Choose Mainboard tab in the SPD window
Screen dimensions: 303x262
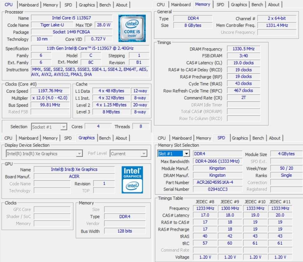pos(182,138)
